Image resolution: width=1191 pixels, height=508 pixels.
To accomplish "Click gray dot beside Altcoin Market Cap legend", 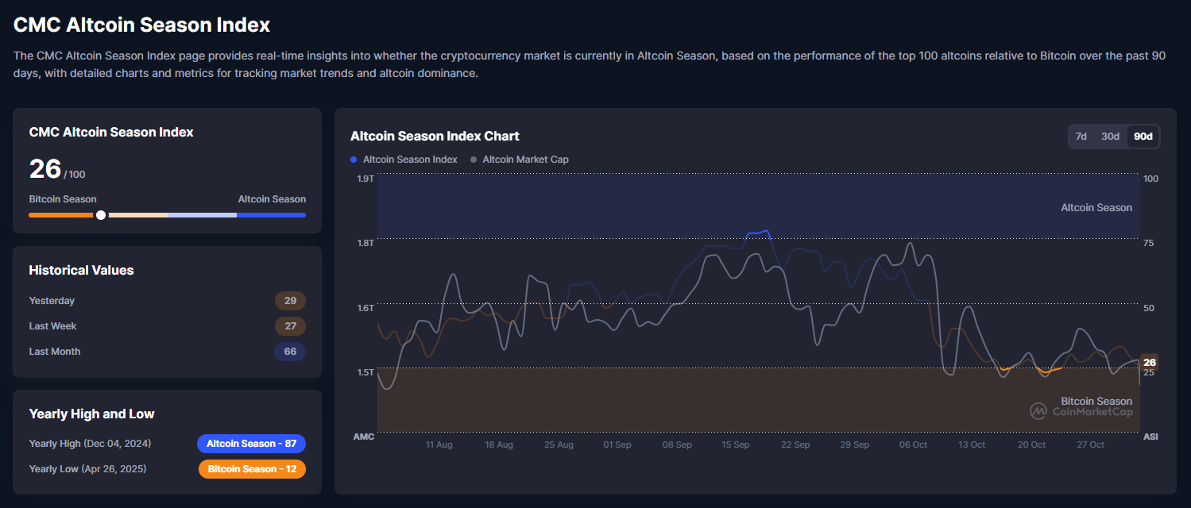I will point(474,160).
